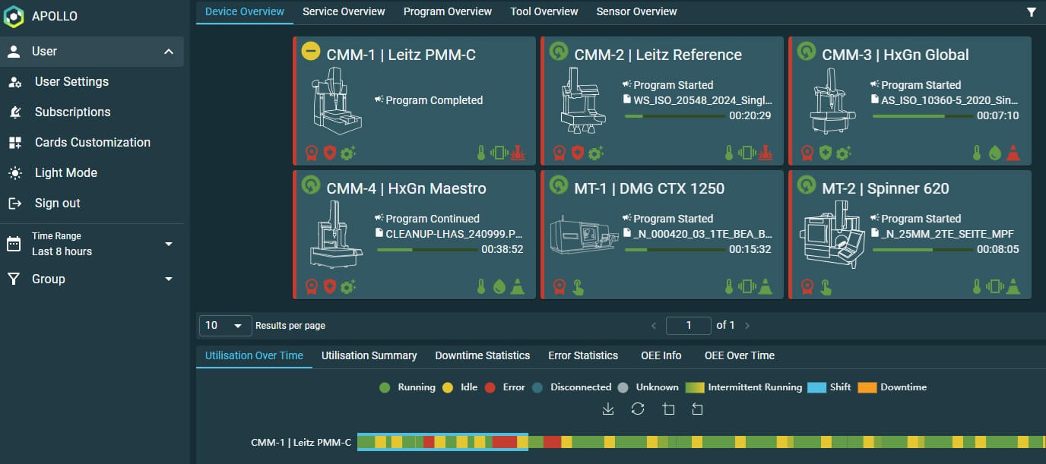1046x464 pixels.
Task: Click the red shield icon on CMM-1 card
Action: click(329, 152)
